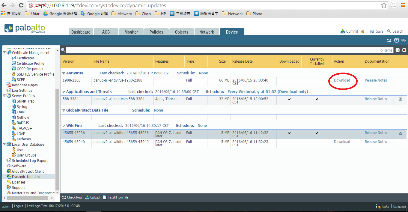Open the Software page
Viewport: 408px width, 212px height.
[x=19, y=166]
